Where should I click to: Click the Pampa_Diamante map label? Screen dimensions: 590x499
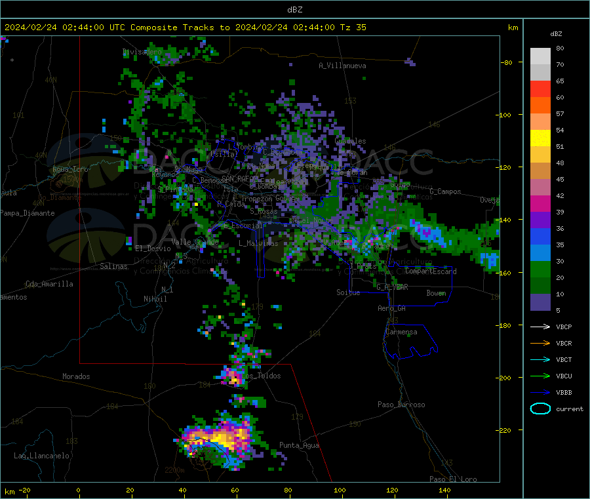pos(28,213)
